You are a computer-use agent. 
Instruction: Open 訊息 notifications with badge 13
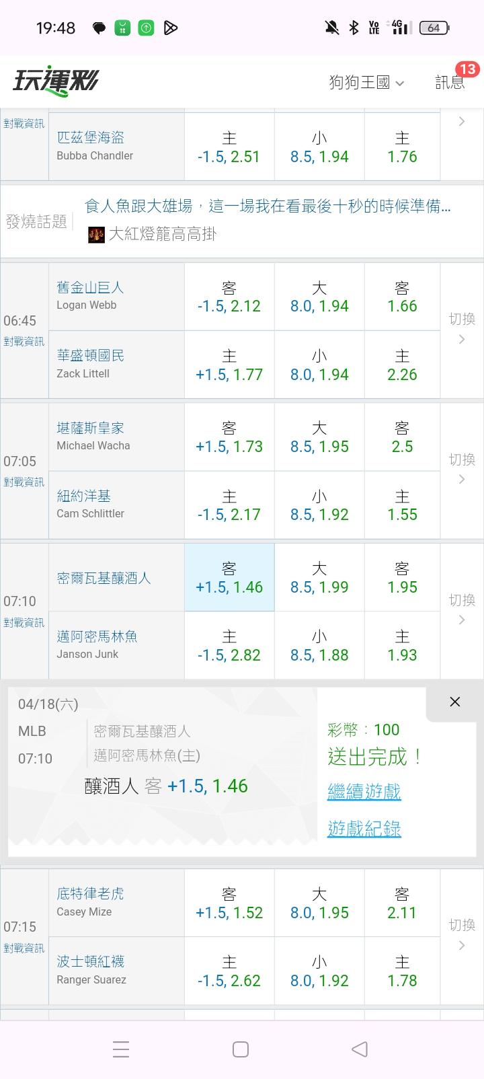tap(450, 82)
